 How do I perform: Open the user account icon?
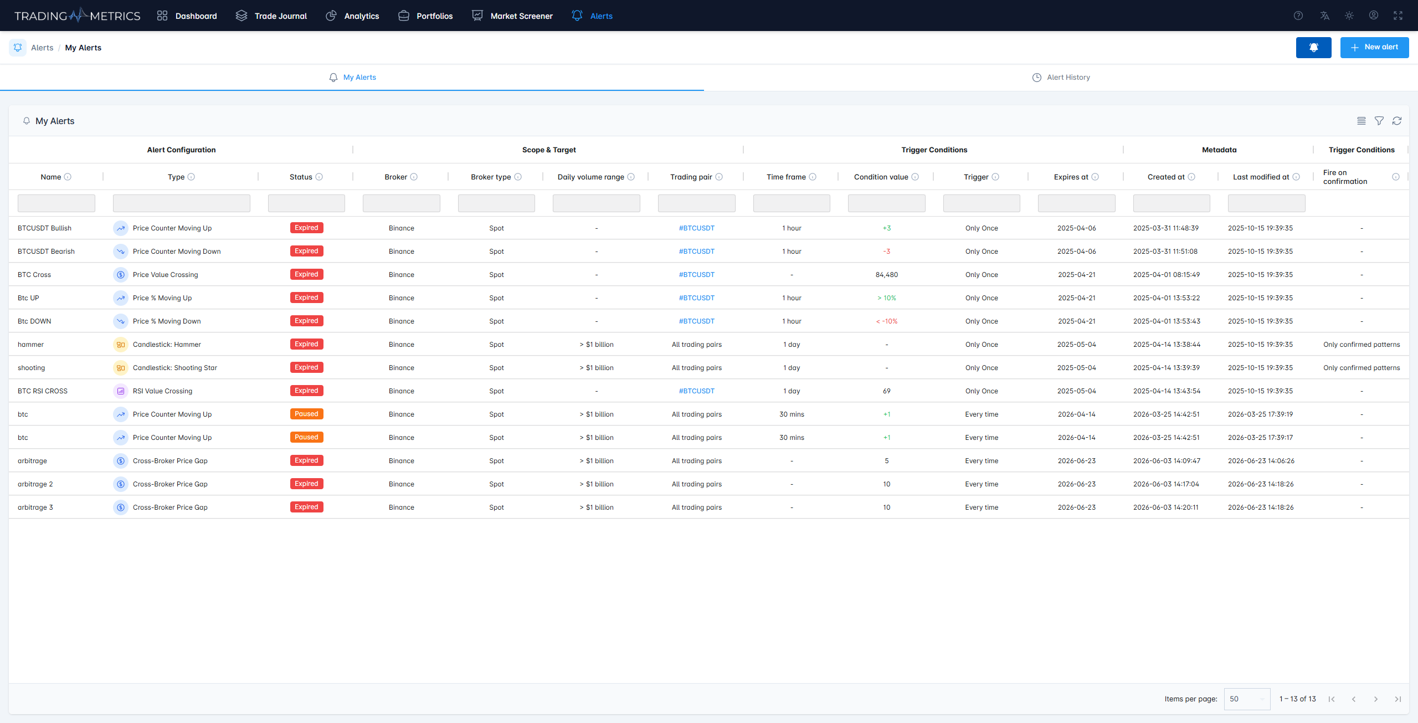tap(1374, 16)
